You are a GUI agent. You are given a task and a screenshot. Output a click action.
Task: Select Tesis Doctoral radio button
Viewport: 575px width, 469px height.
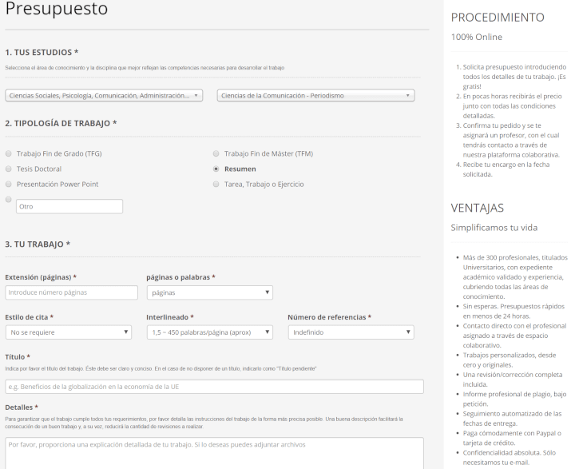click(9, 169)
